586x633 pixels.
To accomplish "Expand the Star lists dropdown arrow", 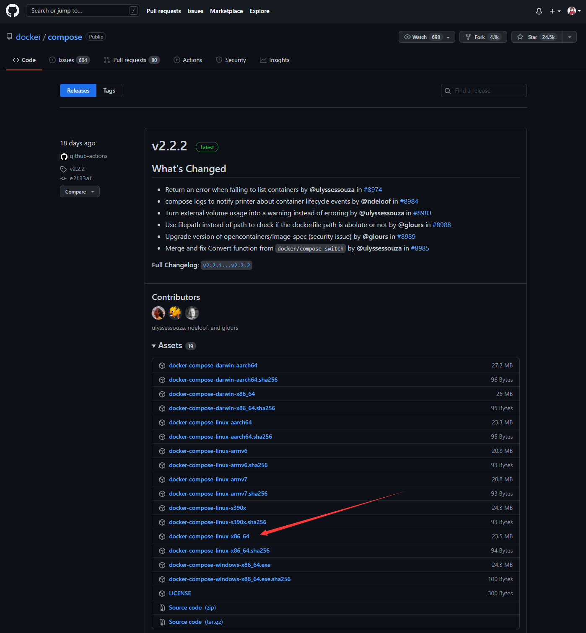I will [570, 37].
